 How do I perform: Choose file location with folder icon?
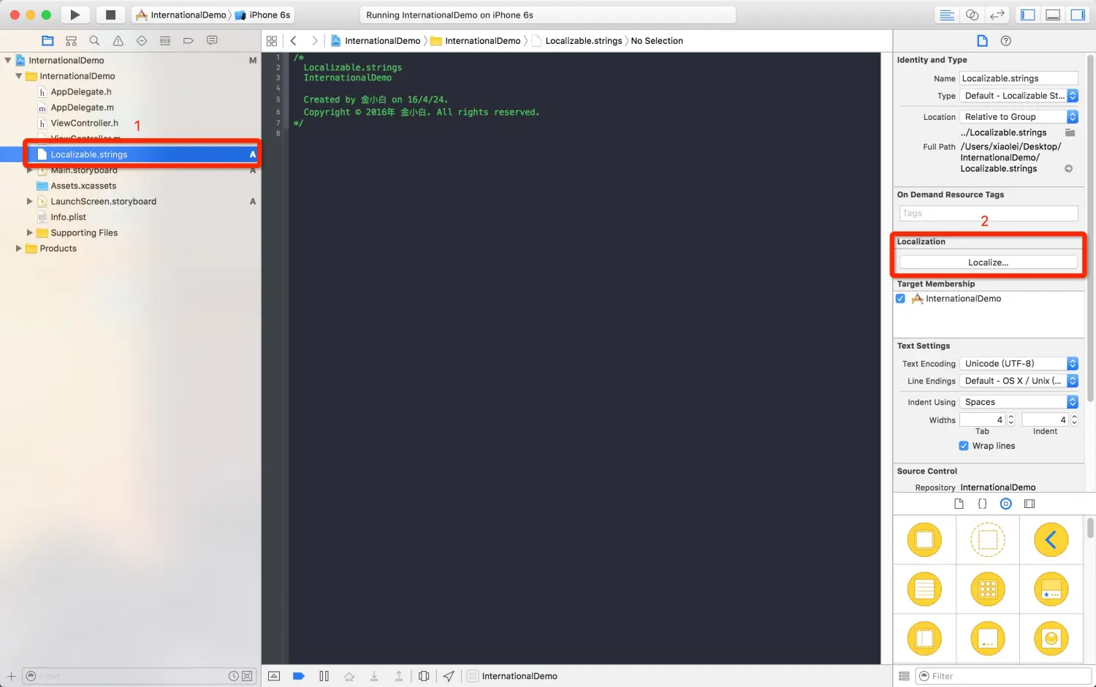(1070, 132)
